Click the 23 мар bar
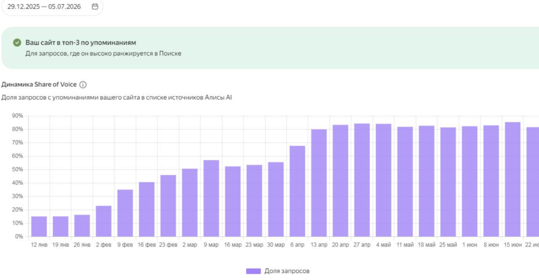Screen dimensions: 539x280 coord(254,201)
